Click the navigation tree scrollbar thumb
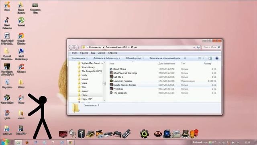The image size is (257, 145). pyautogui.click(x=104, y=83)
